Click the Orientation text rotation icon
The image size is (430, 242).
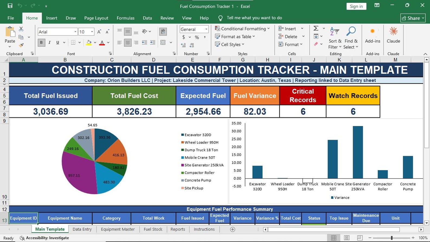point(145,31)
